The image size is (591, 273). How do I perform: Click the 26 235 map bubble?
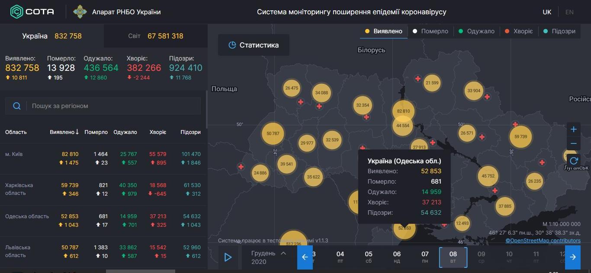(534, 181)
